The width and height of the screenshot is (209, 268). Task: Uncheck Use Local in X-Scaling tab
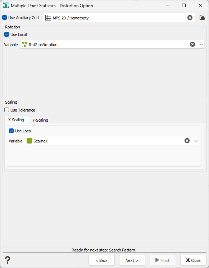coord(11,131)
